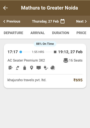Sort results by PRICE

(81, 33)
